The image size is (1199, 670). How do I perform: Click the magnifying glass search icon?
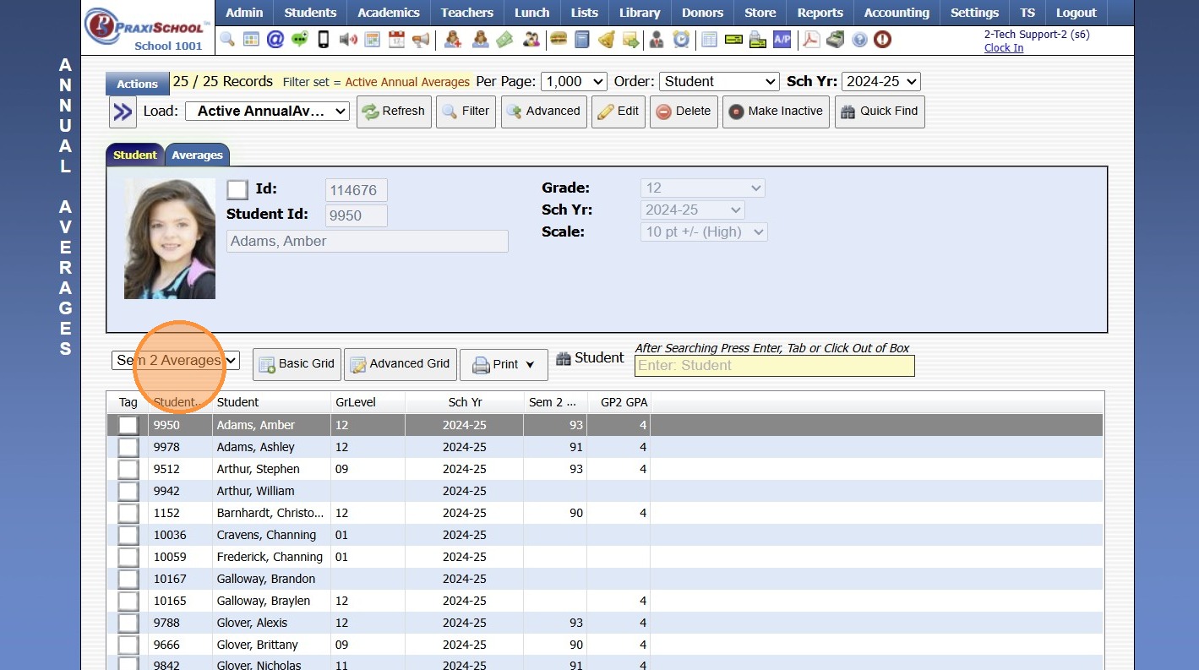tap(227, 39)
